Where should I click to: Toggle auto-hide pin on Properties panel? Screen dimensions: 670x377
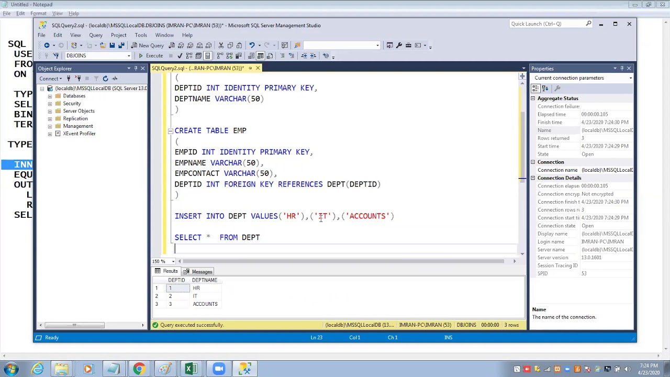[622, 69]
